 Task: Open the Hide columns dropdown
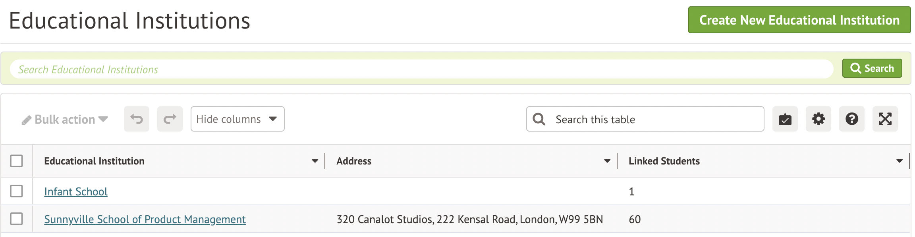pos(237,119)
